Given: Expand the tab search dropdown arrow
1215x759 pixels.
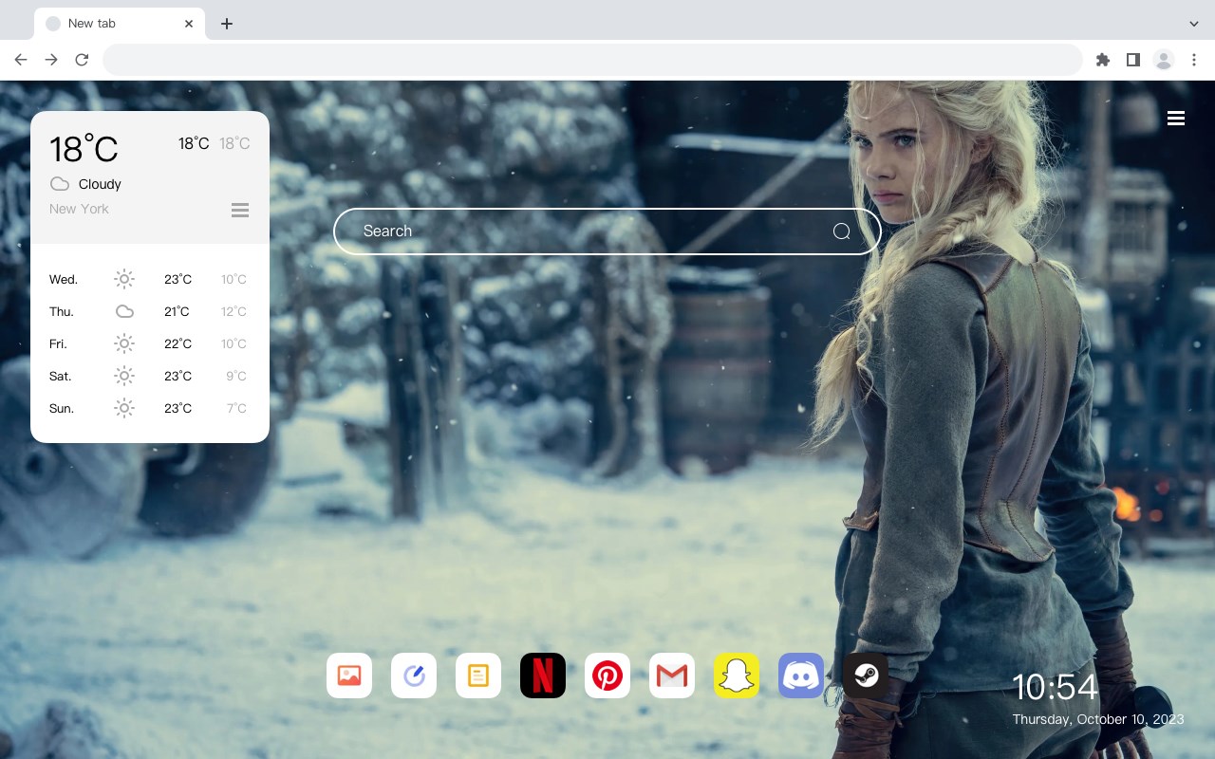Looking at the screenshot, I should (1194, 24).
